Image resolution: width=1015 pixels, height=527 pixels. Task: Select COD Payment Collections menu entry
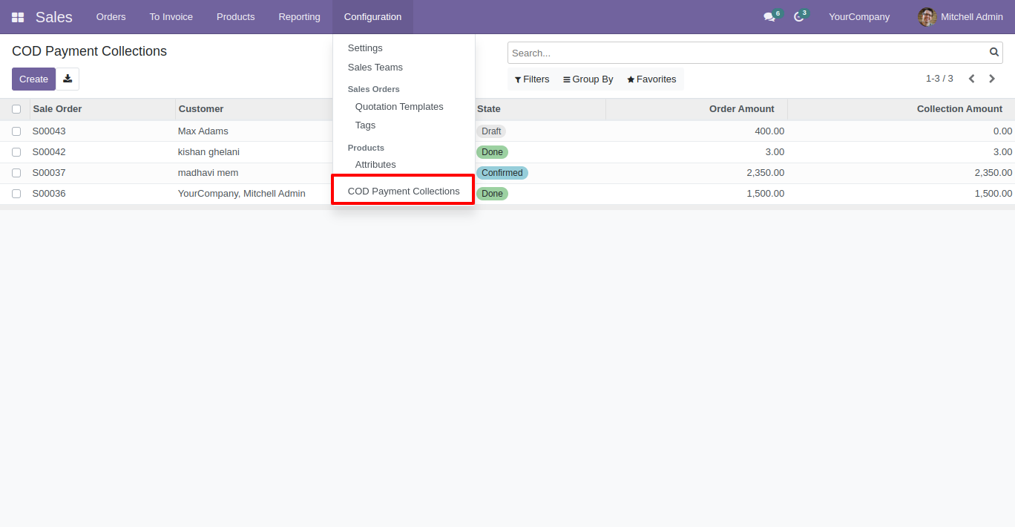404,192
